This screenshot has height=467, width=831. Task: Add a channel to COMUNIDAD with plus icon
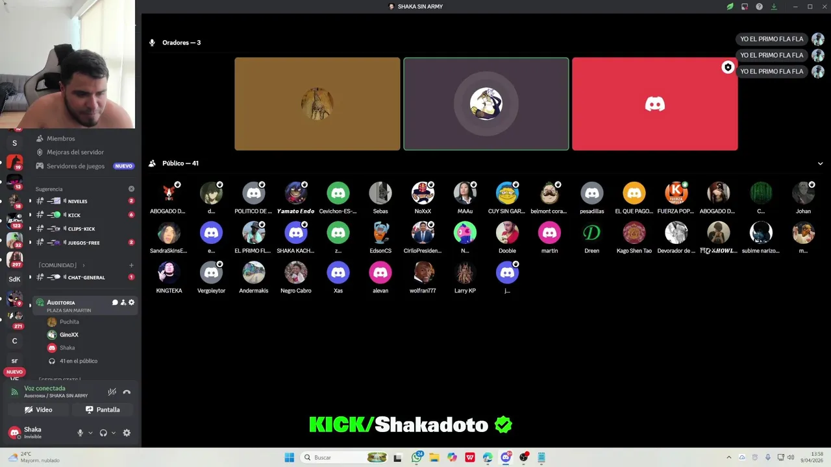pyautogui.click(x=131, y=265)
